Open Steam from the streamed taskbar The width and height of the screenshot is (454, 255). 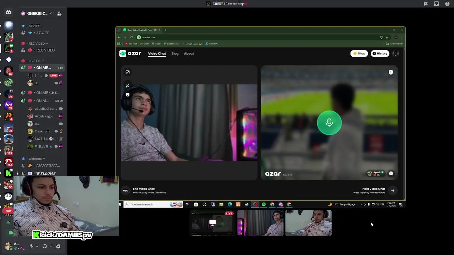247,204
